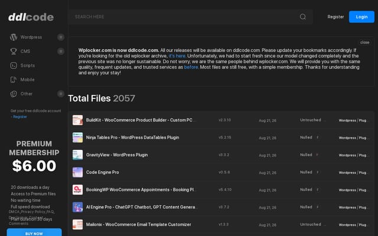Click the Other sidebar icon
The height and width of the screenshot is (236, 378).
[14, 94]
